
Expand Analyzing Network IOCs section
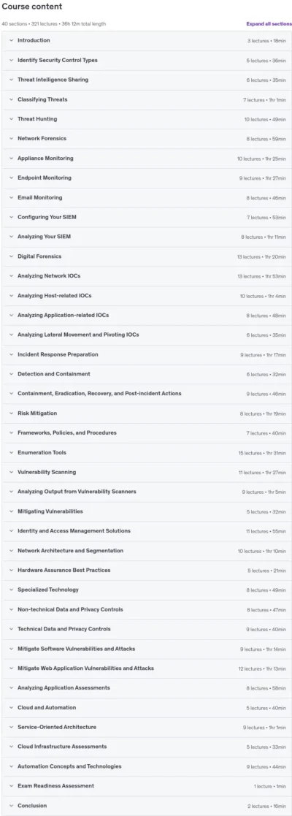[147, 276]
